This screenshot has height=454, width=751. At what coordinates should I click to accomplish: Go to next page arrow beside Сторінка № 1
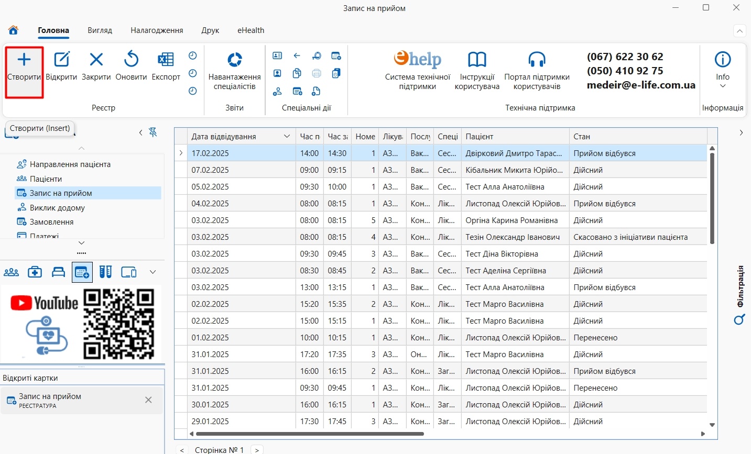[x=257, y=450]
